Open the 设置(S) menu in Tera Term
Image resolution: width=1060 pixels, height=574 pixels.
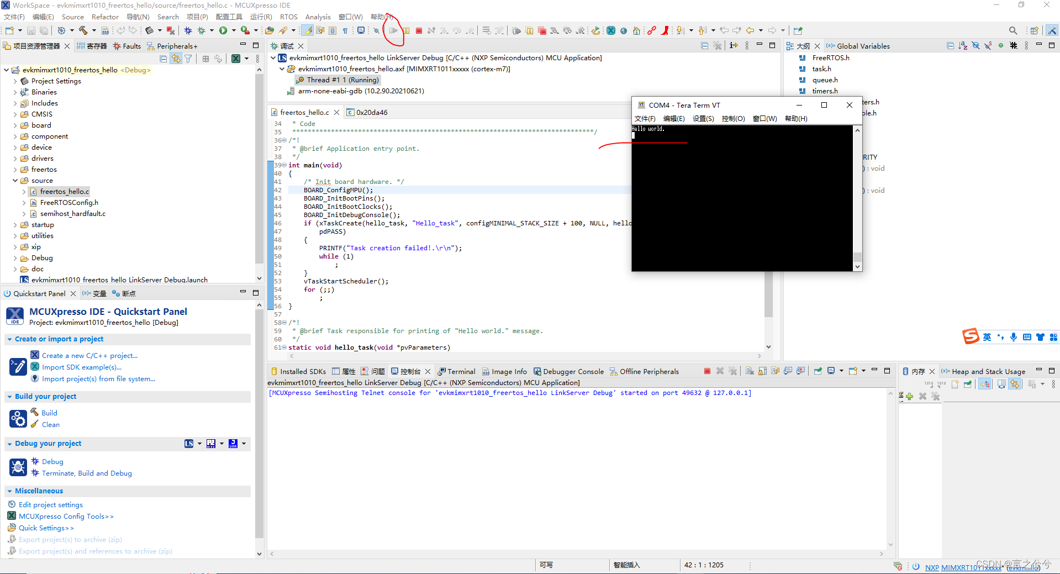point(703,119)
